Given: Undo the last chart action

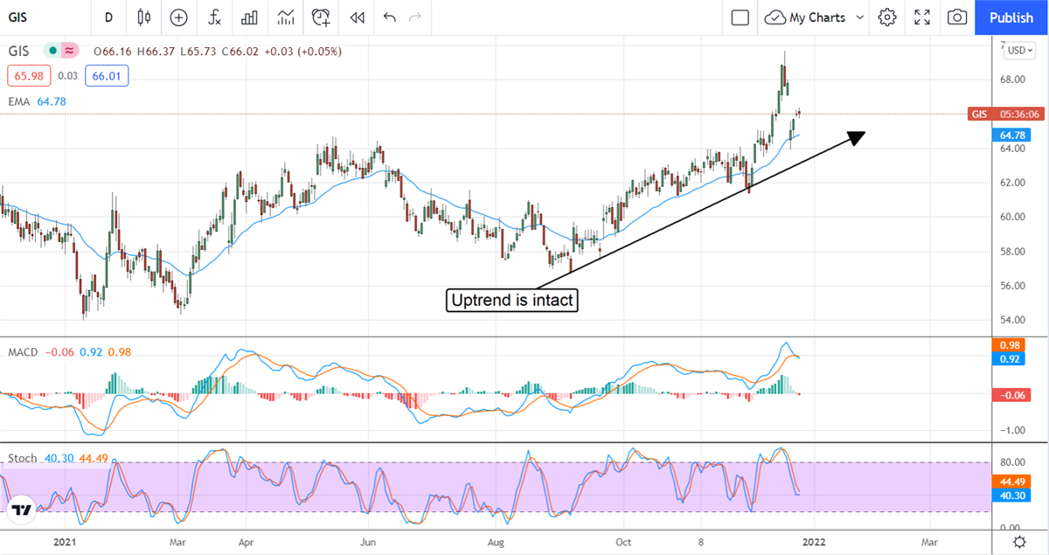Looking at the screenshot, I should coord(390,17).
